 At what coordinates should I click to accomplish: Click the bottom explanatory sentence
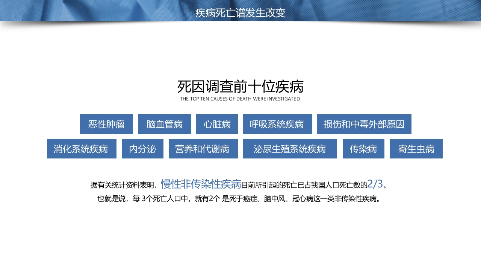[x=239, y=198]
